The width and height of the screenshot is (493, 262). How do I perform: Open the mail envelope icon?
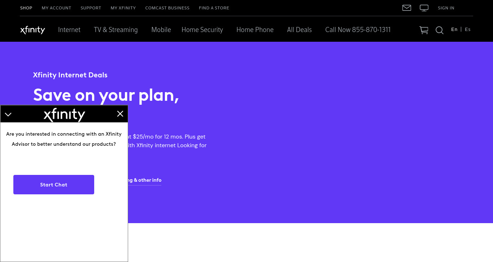[407, 8]
